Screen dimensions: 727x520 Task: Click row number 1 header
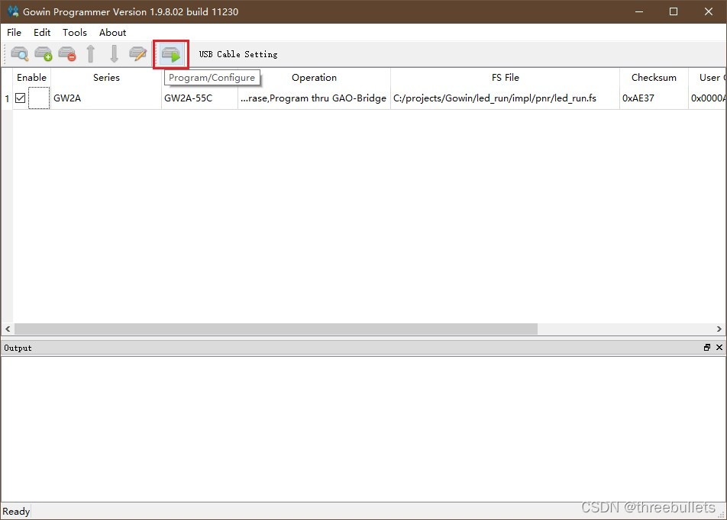pos(7,98)
